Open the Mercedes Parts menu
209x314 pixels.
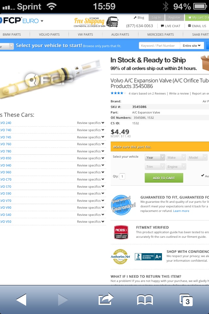click(160, 34)
